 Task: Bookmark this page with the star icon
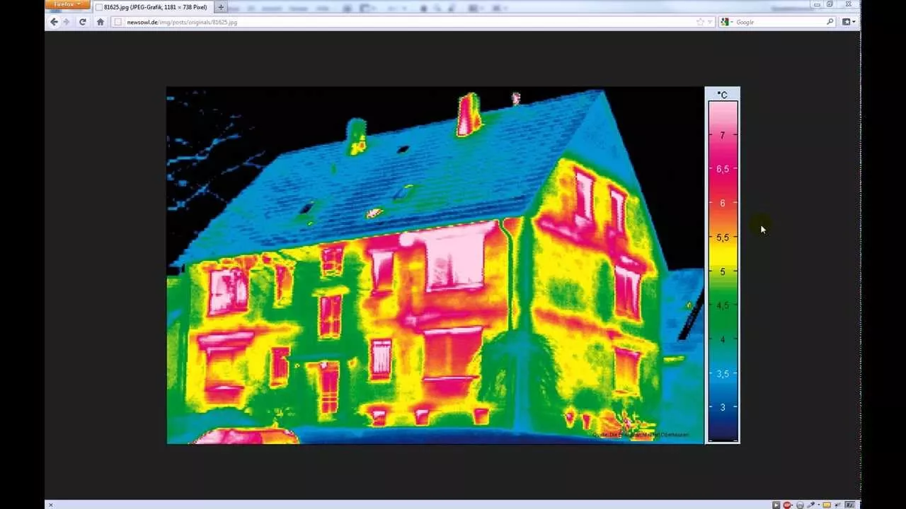click(700, 22)
